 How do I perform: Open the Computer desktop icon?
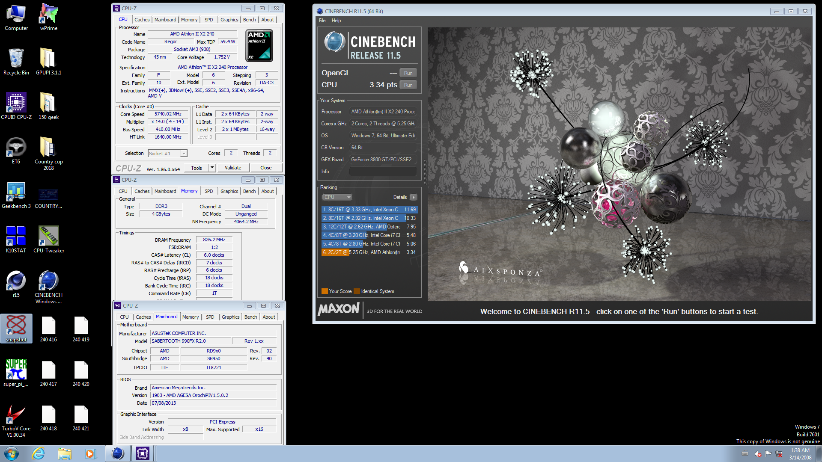16,17
